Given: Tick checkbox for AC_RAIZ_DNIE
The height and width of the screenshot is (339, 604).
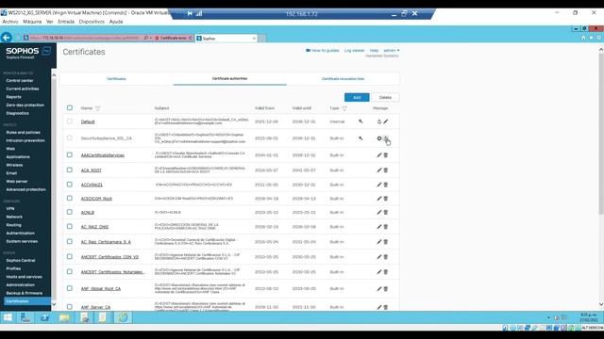Looking at the screenshot, I should tap(70, 226).
